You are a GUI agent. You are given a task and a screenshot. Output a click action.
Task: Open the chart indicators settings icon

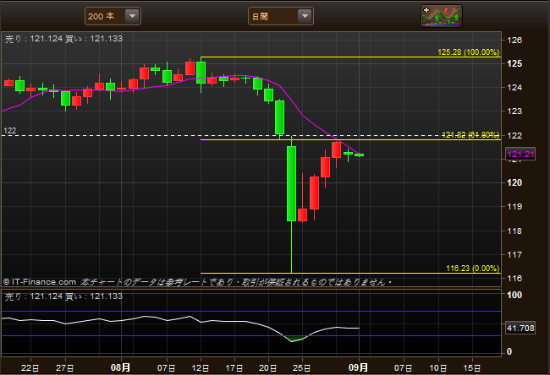[x=441, y=16]
